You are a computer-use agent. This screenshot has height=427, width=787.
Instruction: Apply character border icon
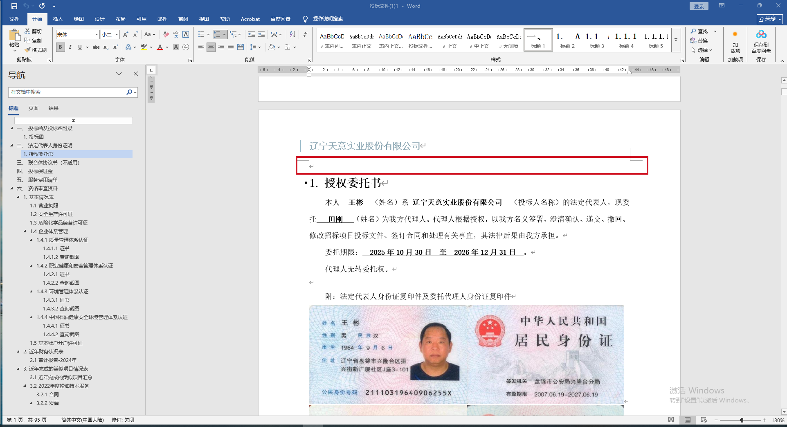pos(186,35)
